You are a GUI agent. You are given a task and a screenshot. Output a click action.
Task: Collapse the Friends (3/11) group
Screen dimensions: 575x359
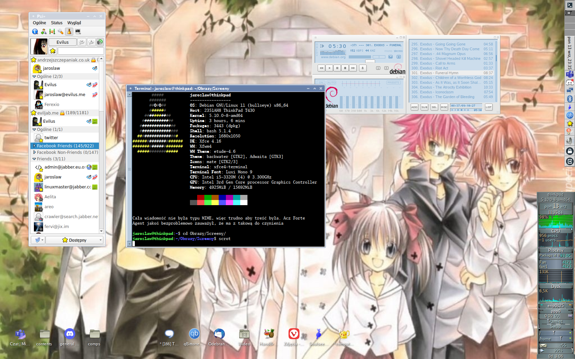coord(34,159)
